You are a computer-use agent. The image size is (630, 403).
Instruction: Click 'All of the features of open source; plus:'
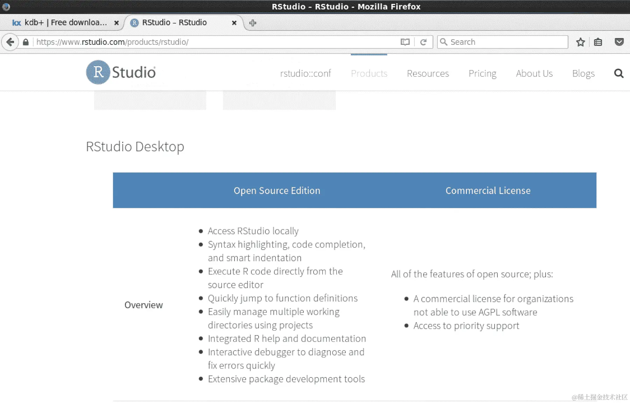coord(472,274)
